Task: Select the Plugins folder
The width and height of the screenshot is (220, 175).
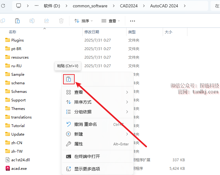Action: click(x=17, y=40)
